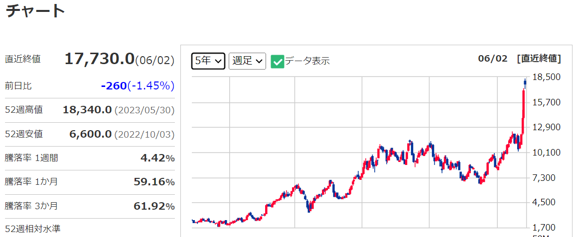
Task: Click the 52週相対水準 label
Action: coord(32,229)
